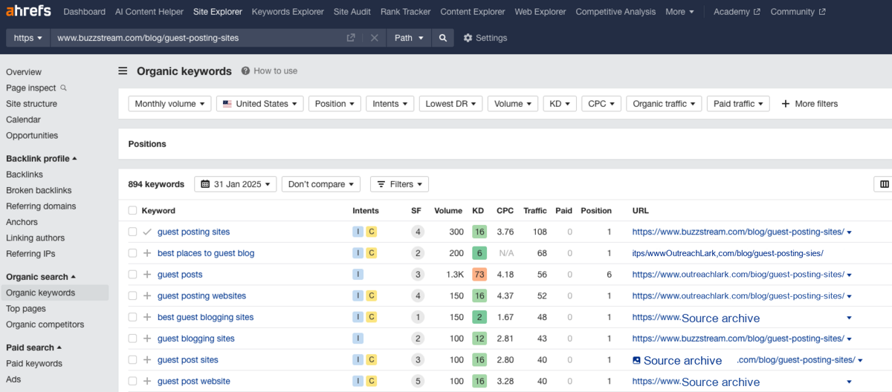Open URL in new tab icon
892x392 pixels.
(351, 38)
